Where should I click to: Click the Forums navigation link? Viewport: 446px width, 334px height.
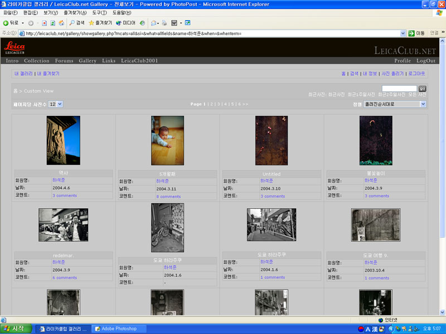click(64, 61)
